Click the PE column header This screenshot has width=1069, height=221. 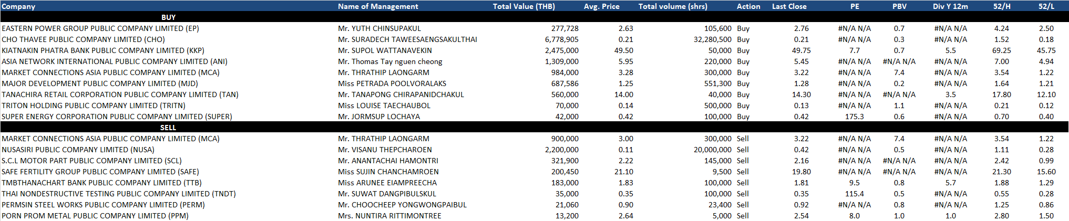click(855, 6)
